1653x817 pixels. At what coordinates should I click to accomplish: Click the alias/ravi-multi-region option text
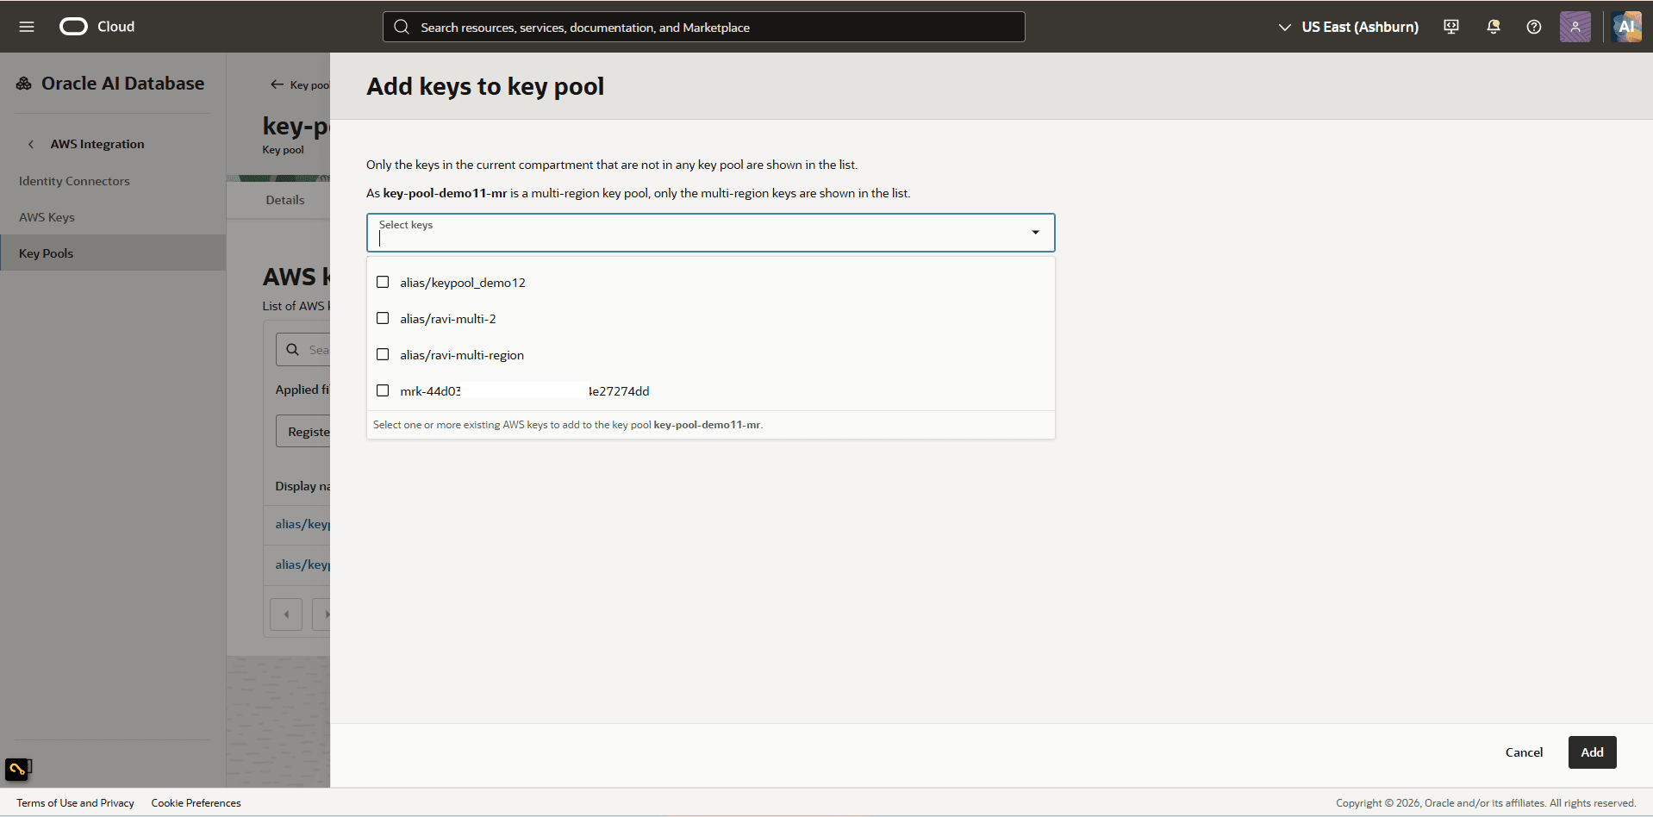[x=462, y=355]
